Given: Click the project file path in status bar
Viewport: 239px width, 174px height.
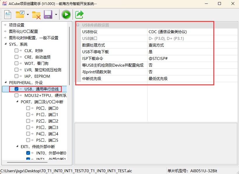Looking at the screenshot, I should coord(66,171).
